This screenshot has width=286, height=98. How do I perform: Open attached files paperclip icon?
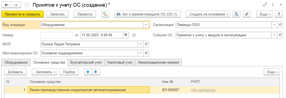coord(247,14)
